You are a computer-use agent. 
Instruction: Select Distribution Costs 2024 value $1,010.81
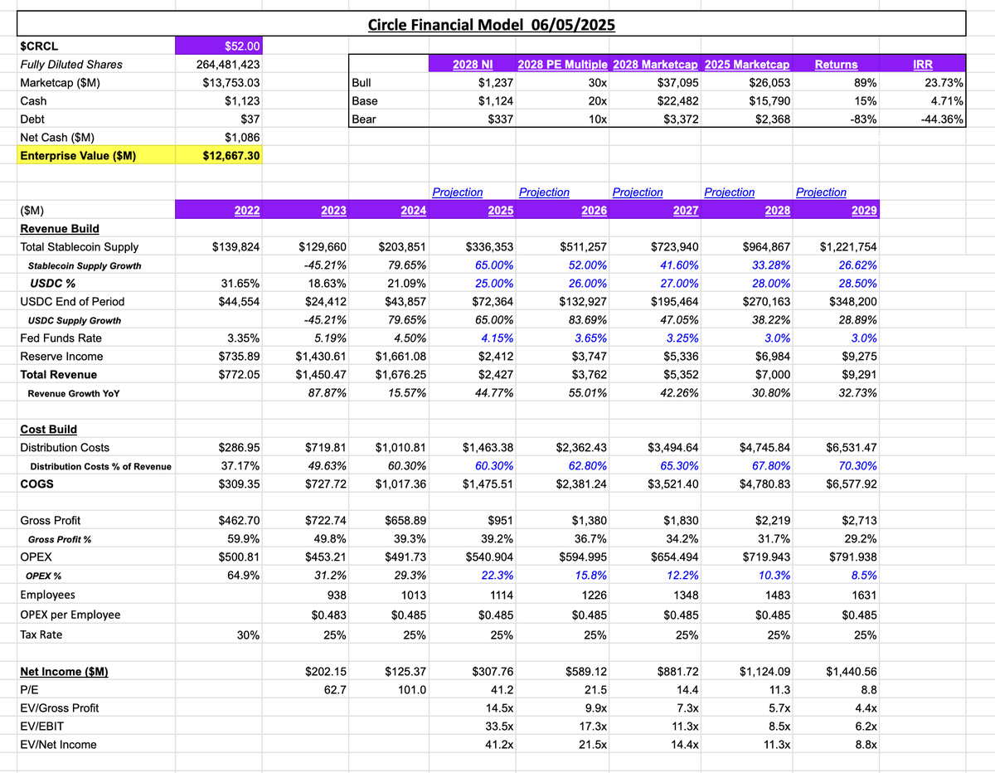[x=402, y=448]
